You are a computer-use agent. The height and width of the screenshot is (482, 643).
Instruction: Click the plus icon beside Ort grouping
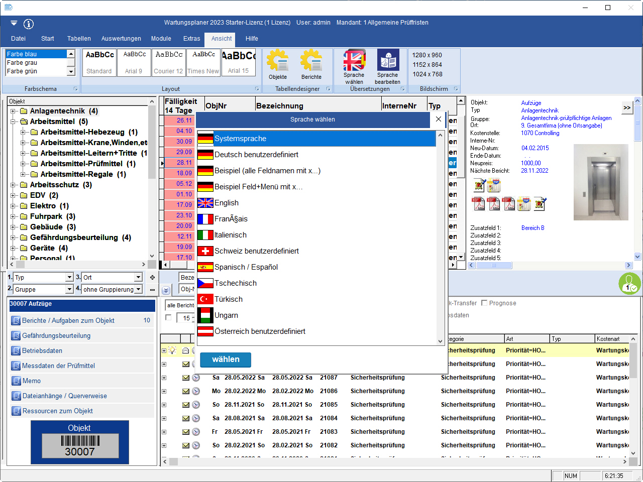pos(152,277)
